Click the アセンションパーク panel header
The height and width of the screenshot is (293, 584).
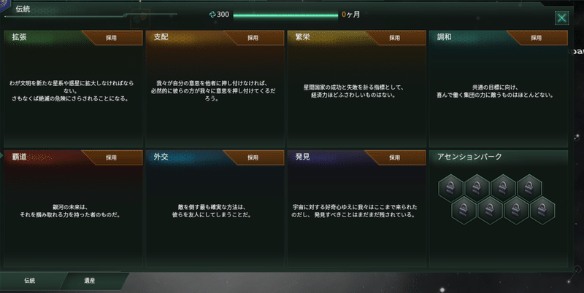469,157
